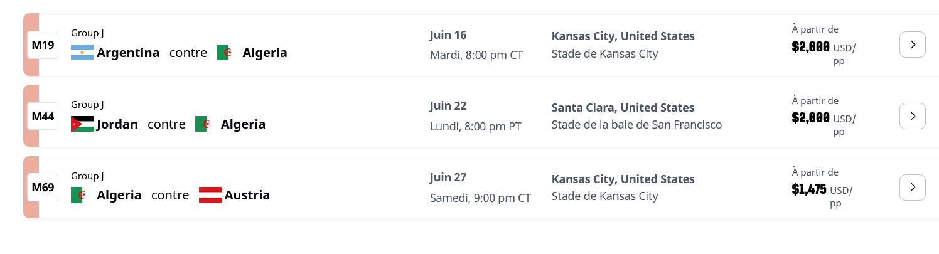Select the M19 match number badge
The height and width of the screenshot is (254, 939).
(43, 45)
